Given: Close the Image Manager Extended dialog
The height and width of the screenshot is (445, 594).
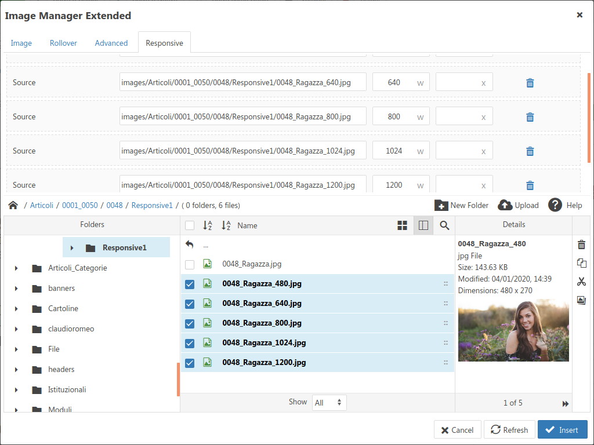Looking at the screenshot, I should click(x=579, y=14).
